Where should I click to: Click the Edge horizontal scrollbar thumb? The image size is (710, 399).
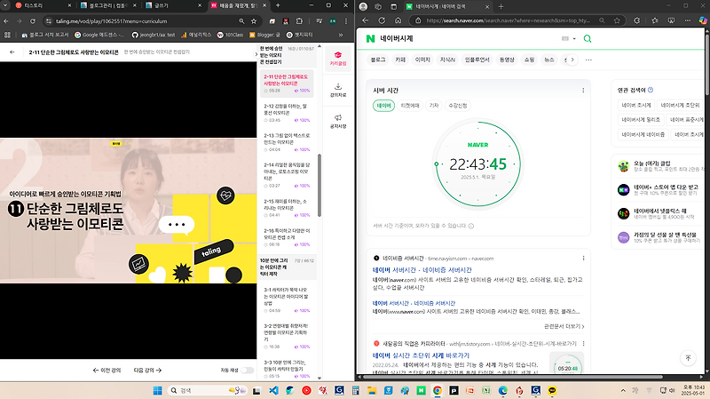coord(512,377)
